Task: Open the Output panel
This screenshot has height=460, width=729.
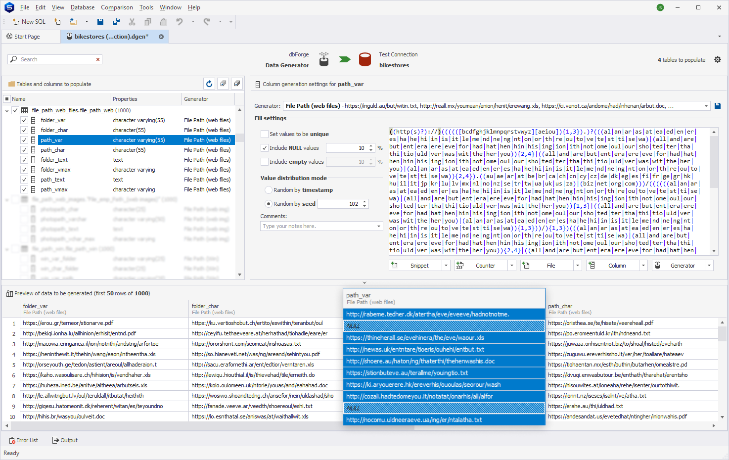Action: [x=65, y=440]
